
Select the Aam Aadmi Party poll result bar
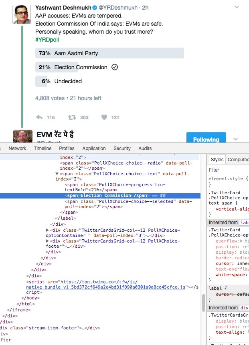point(109,53)
